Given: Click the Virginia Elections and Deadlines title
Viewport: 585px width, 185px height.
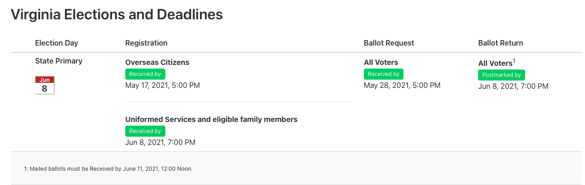Looking at the screenshot, I should click(117, 14).
